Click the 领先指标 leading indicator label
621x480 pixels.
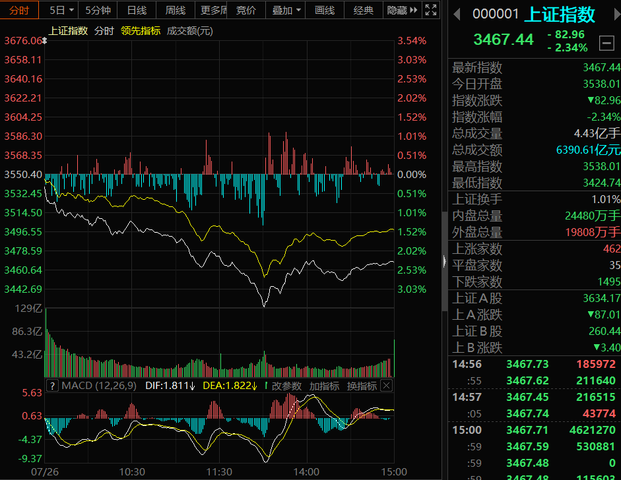pos(141,31)
